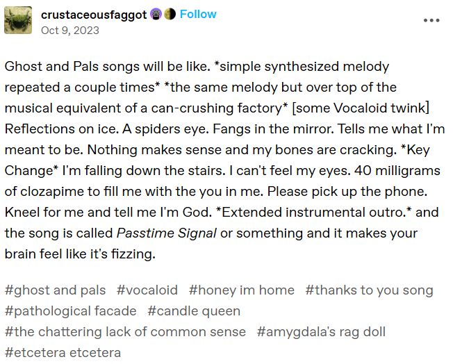The width and height of the screenshot is (453, 364).
Task: Open the #vocaloid tag
Action: coord(147,290)
